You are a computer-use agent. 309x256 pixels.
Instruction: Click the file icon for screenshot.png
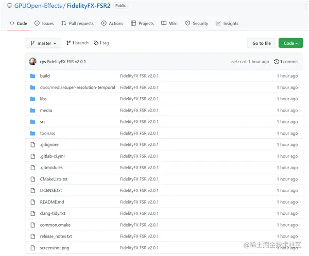tap(33, 248)
